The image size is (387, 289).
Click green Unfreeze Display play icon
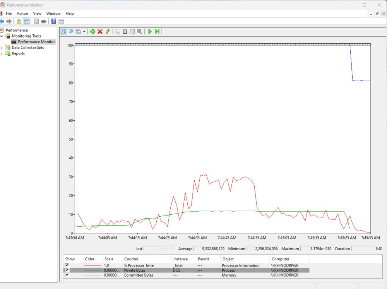[x=149, y=32]
